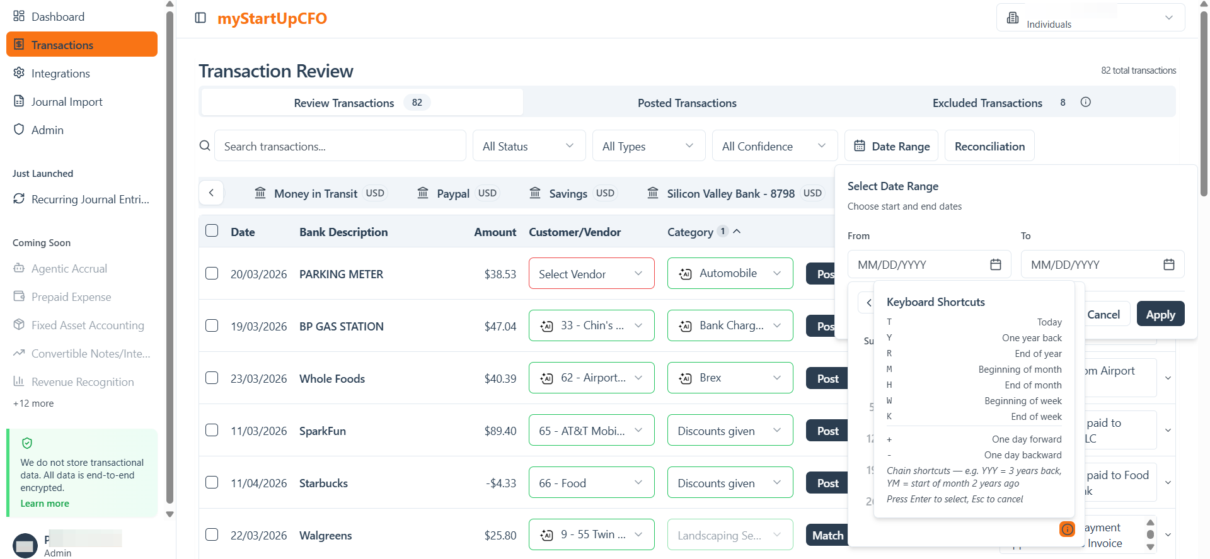Open Dashboard from the sidebar

(81, 16)
